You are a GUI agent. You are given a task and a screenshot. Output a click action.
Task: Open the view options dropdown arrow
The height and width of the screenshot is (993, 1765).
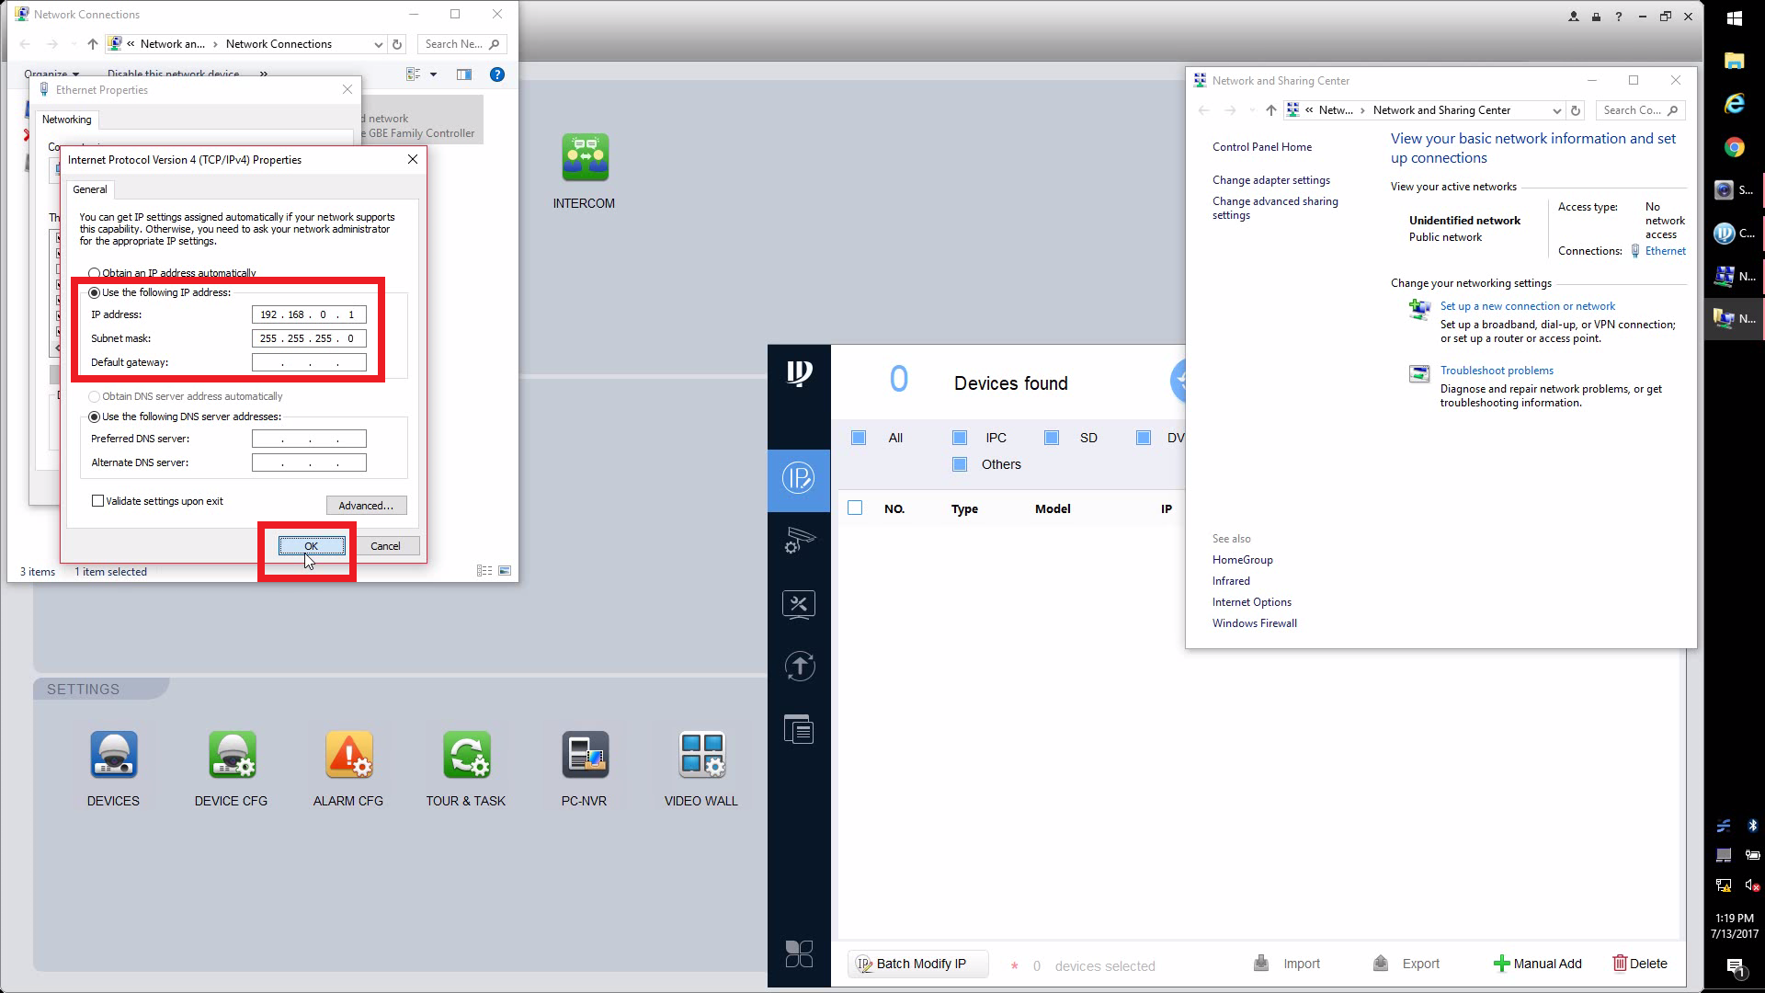click(x=433, y=74)
